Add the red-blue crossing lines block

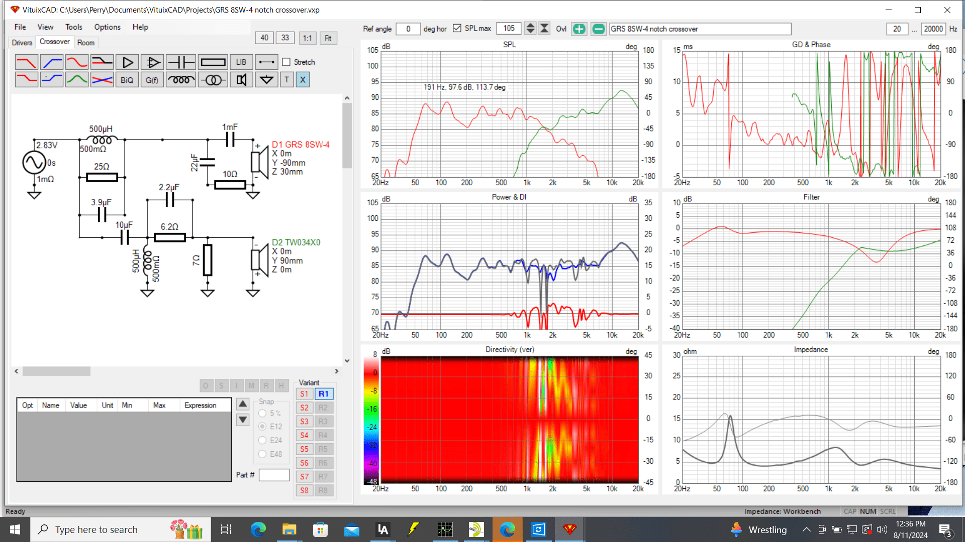click(x=102, y=80)
